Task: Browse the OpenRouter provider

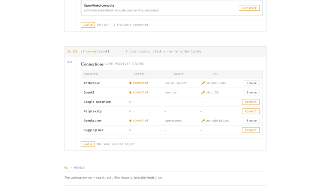Action: click(252, 121)
